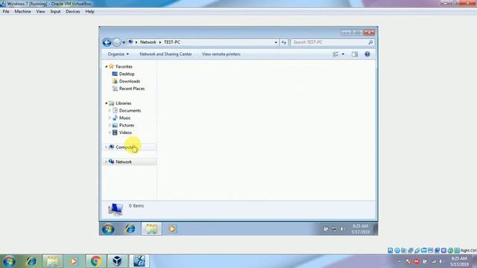Open VirtualBox Machine menu

(22, 12)
